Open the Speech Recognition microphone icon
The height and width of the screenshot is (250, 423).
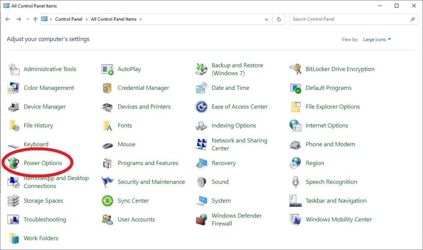point(296,182)
